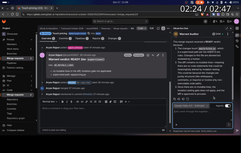Apply italic formatting in comment editor
Viewport: 241px width, 153px height.
point(67,102)
